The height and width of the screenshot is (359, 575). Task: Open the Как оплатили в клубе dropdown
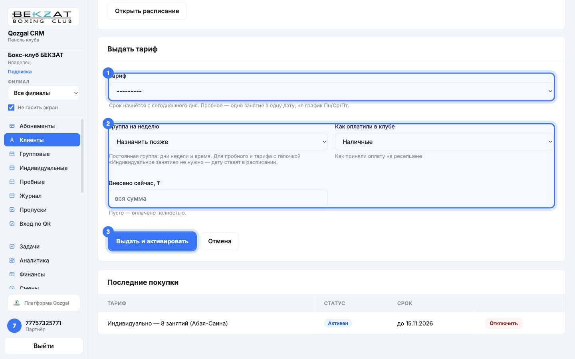click(444, 142)
